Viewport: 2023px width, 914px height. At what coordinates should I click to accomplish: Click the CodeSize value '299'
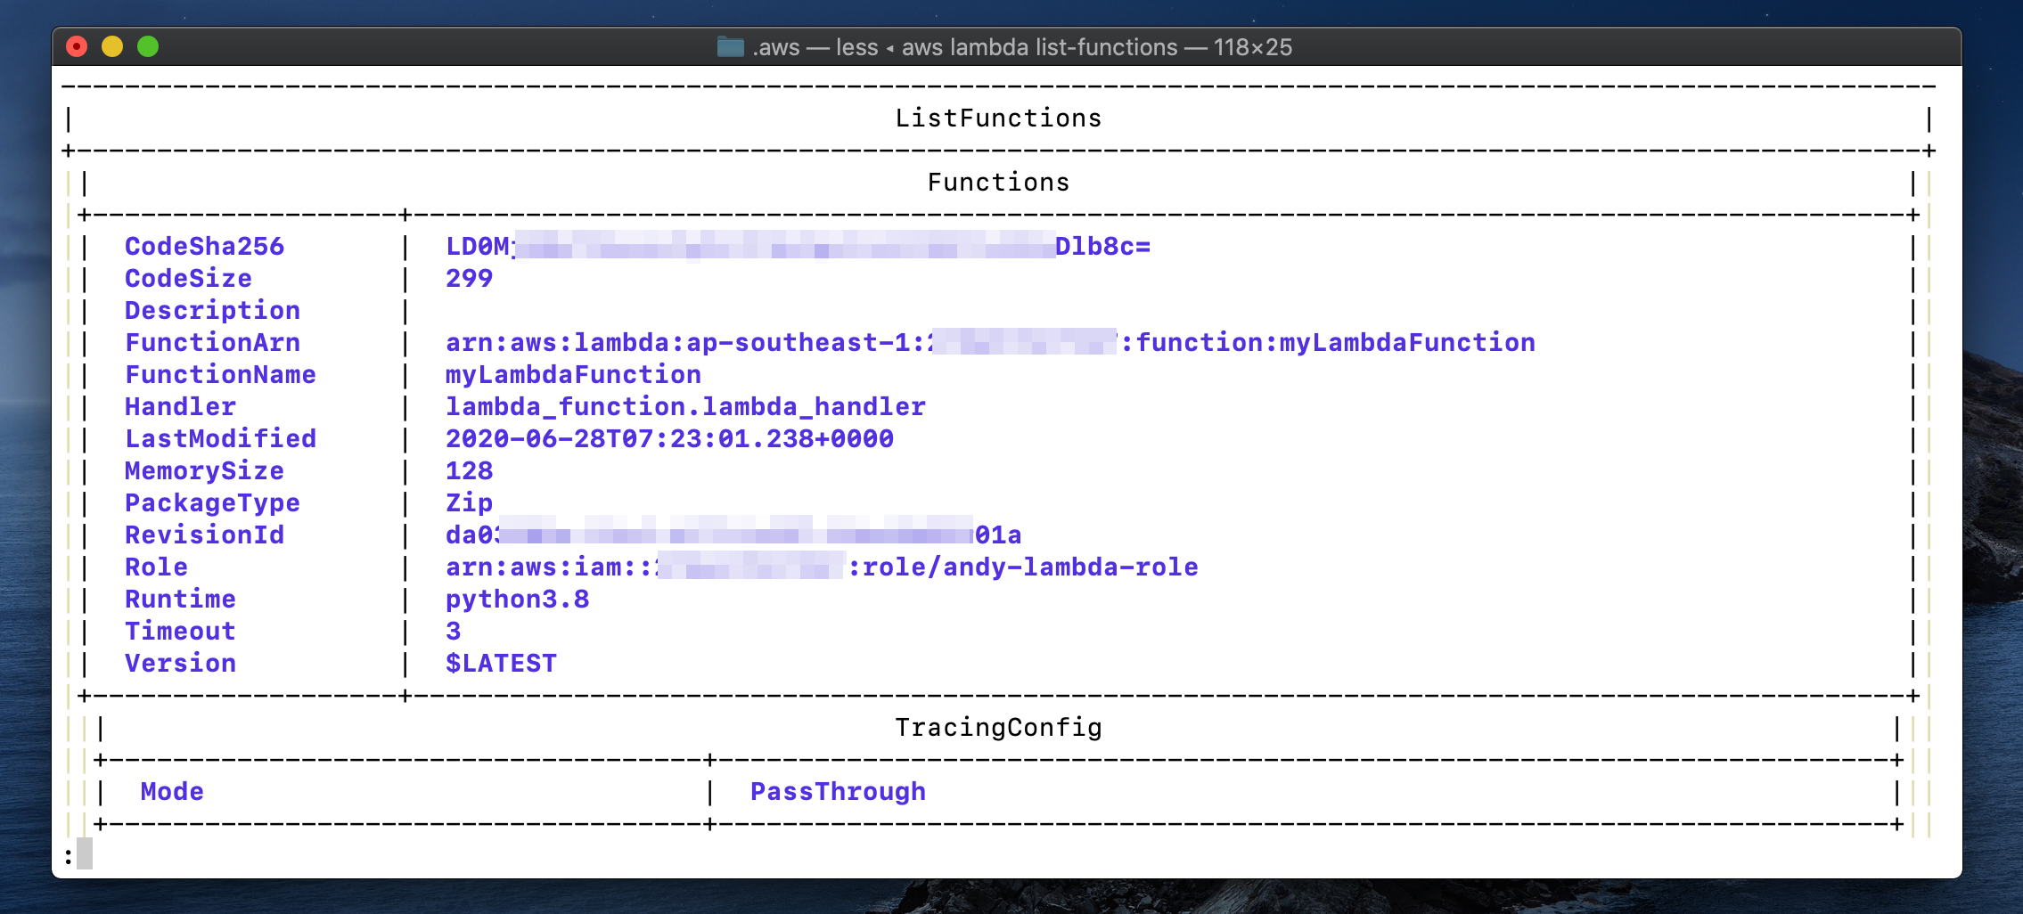pyautogui.click(x=469, y=279)
